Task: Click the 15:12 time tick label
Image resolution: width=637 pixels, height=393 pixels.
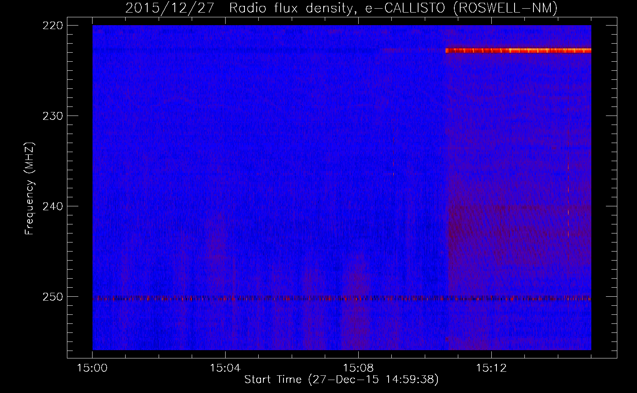Action: coord(491,368)
